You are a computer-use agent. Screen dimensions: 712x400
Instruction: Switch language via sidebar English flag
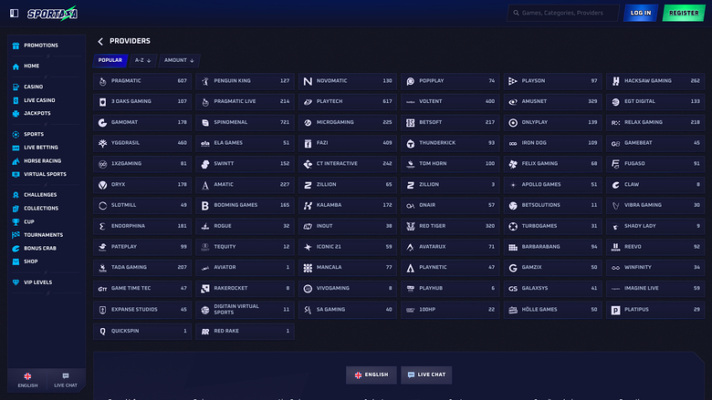[27, 380]
